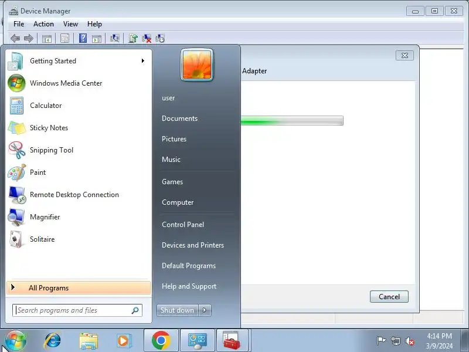
Task: Close the driver update dialog
Action: pos(405,55)
